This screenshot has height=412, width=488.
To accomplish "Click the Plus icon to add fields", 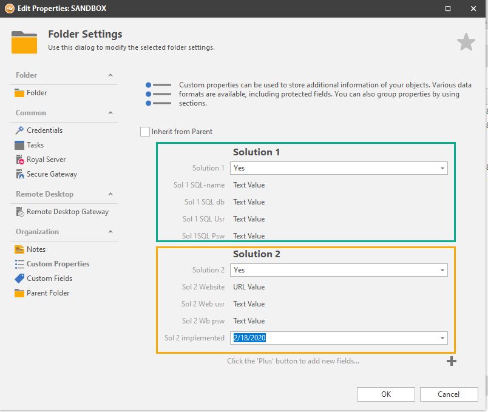I will pos(451,362).
